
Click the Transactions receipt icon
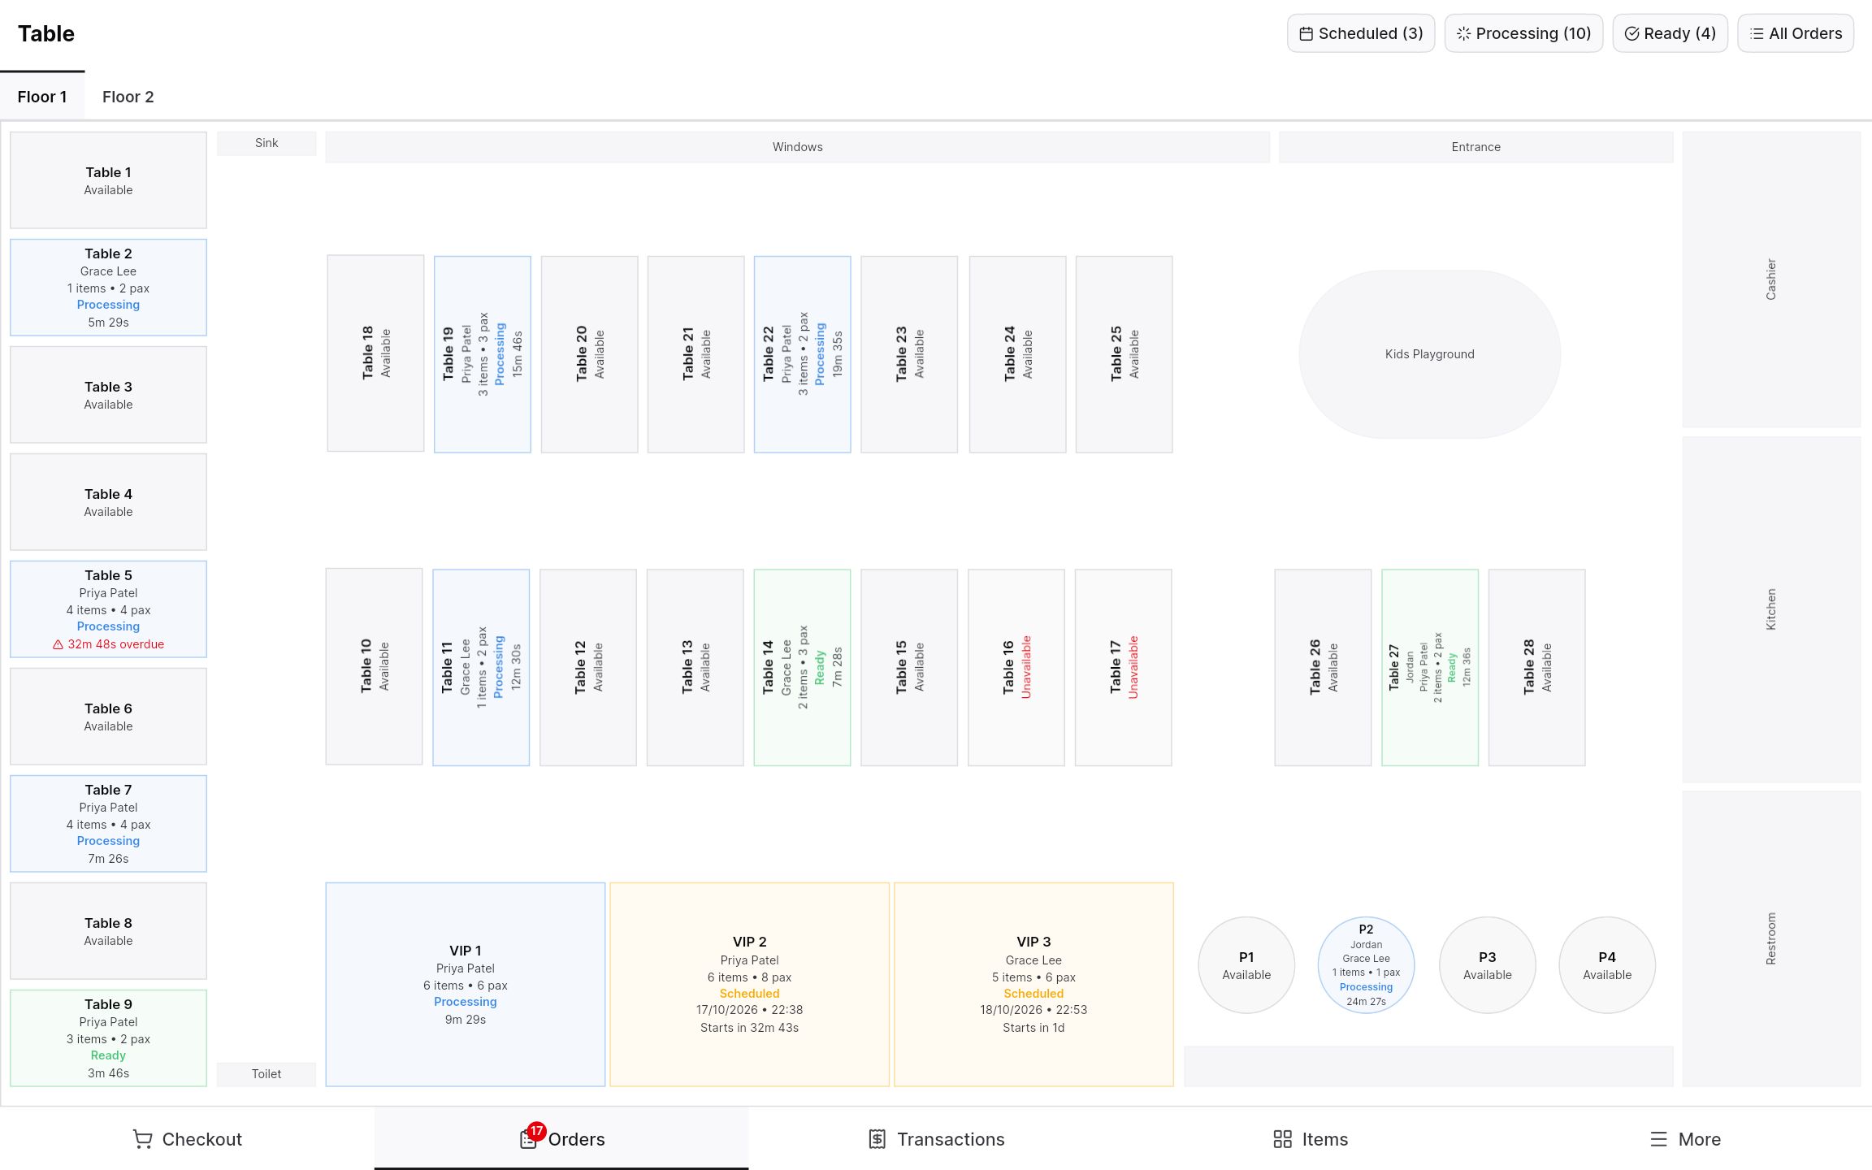[x=877, y=1139]
